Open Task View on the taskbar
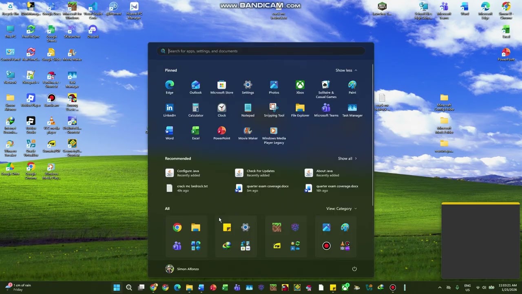Image resolution: width=522 pixels, height=294 pixels. pos(141,287)
